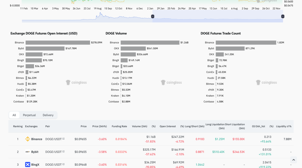This screenshot has width=302, height=168.
Task: Sort by Volume (24h) column header
Action: click(x=139, y=126)
